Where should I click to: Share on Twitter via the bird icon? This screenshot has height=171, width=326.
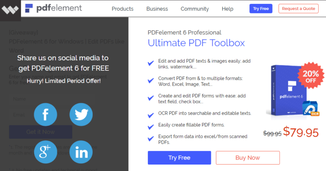[x=81, y=115]
